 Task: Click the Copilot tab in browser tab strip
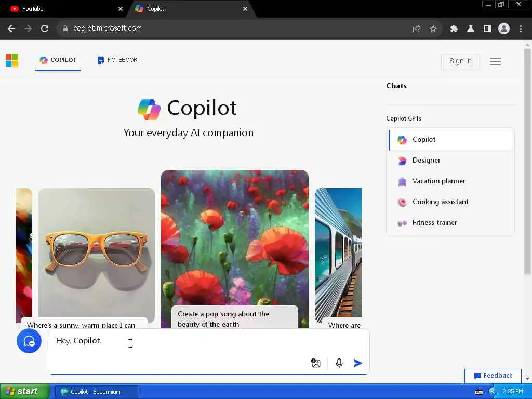[x=190, y=9]
